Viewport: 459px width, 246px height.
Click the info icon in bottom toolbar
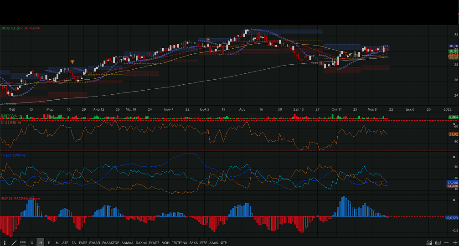[x=5, y=243]
